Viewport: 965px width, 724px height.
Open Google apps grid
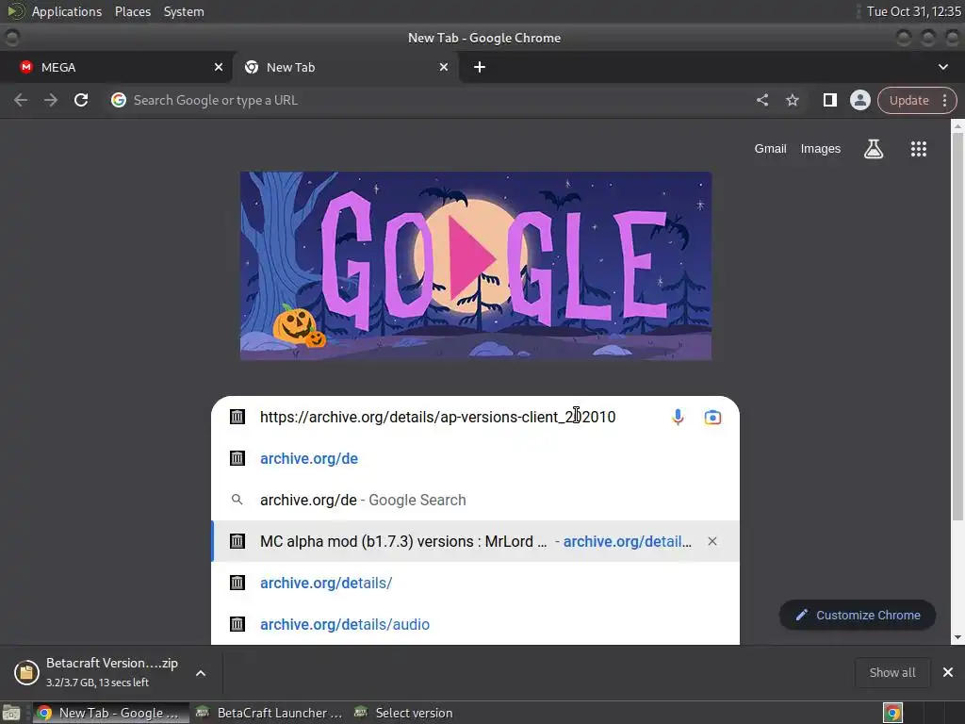(918, 149)
